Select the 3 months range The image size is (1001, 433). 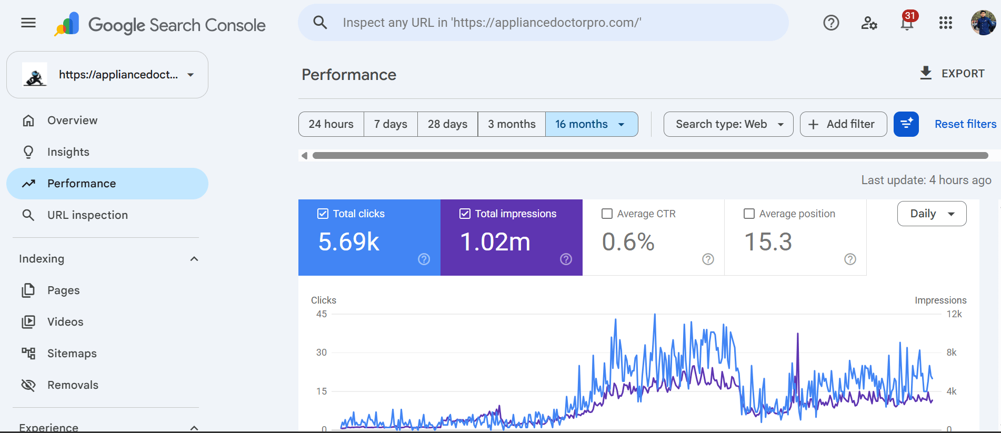[512, 124]
